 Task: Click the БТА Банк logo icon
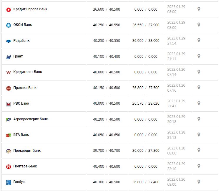click(x=8, y=135)
